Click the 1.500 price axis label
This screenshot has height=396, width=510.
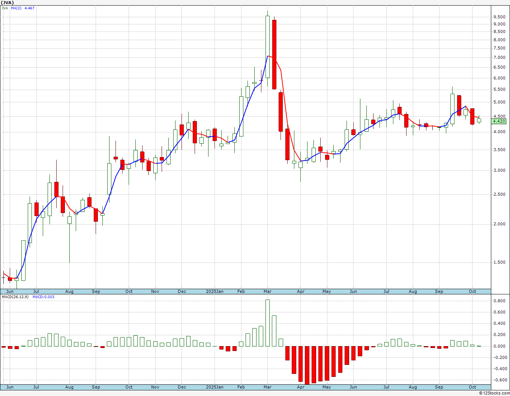pyautogui.click(x=499, y=262)
